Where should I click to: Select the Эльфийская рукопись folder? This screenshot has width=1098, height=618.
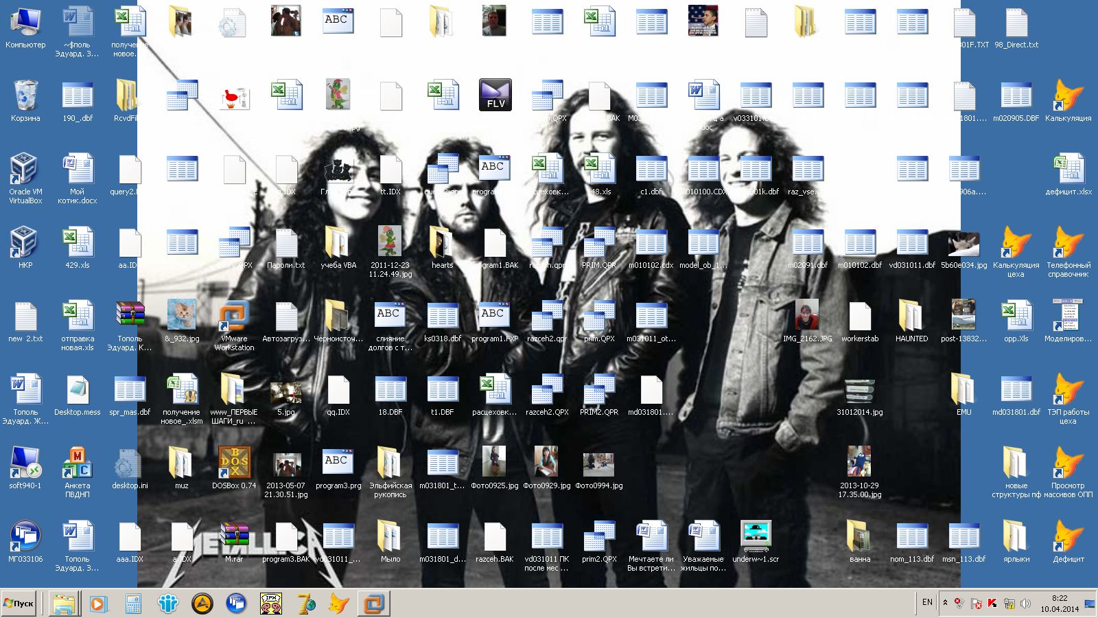[390, 472]
